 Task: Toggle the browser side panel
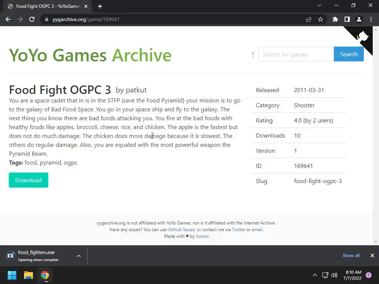click(x=347, y=19)
